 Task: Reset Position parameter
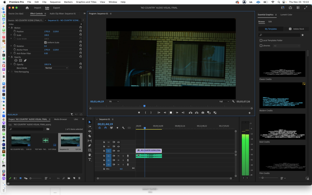click(x=80, y=31)
